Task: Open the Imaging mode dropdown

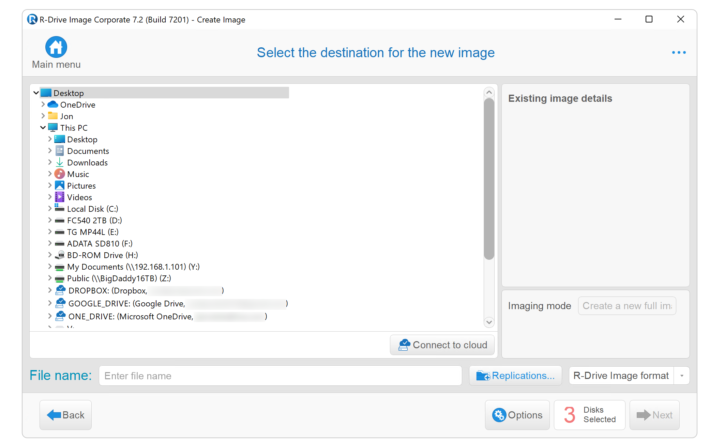Action: 627,306
